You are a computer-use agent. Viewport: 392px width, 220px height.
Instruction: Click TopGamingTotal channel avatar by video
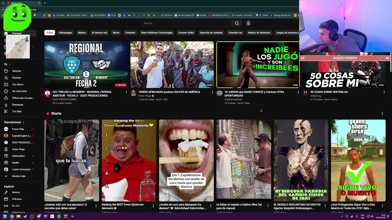[219, 93]
